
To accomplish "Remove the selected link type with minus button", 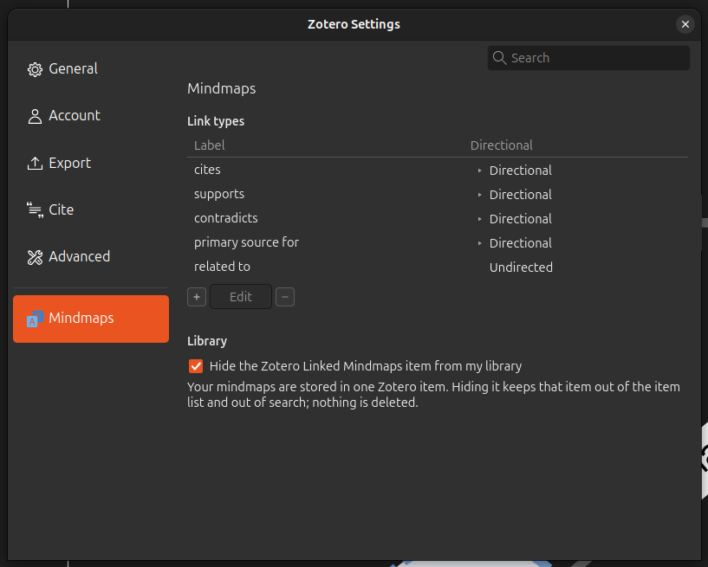I will coord(285,297).
